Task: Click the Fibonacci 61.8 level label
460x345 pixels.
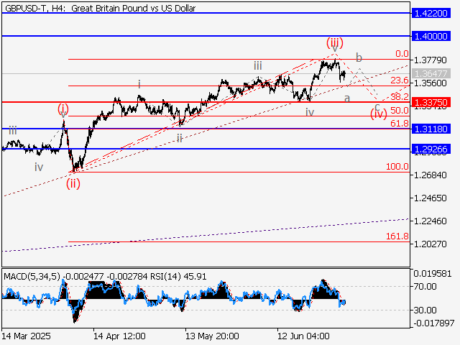Action: click(400, 124)
